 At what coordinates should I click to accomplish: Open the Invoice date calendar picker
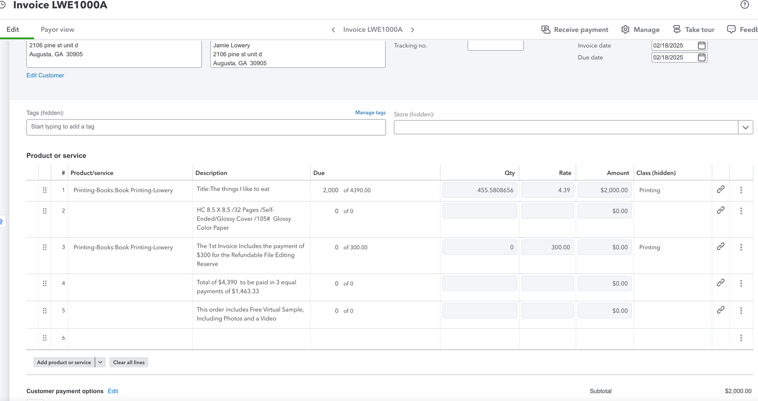tap(701, 46)
